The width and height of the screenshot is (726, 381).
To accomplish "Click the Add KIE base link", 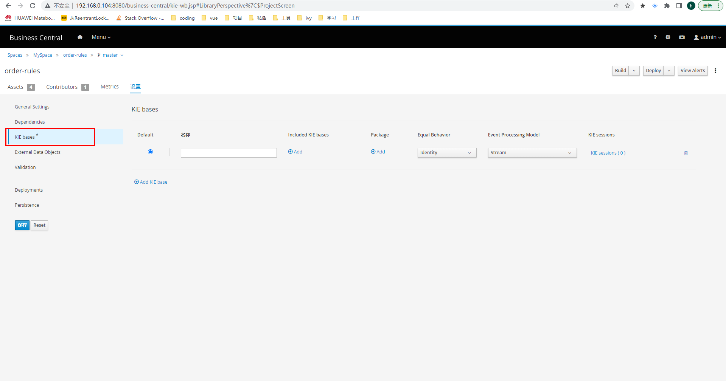I will pyautogui.click(x=151, y=182).
